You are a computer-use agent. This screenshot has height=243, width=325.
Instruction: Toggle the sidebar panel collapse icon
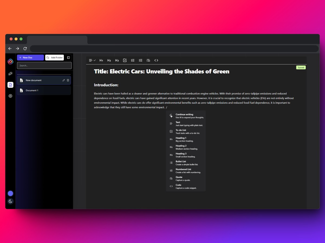tap(68, 58)
